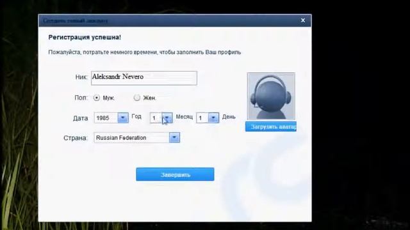Select the Жен gender radio button

(x=136, y=98)
